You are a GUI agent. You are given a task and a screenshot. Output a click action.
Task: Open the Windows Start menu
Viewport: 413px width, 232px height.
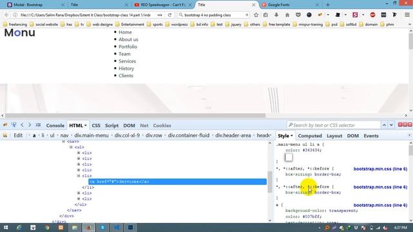point(6,227)
